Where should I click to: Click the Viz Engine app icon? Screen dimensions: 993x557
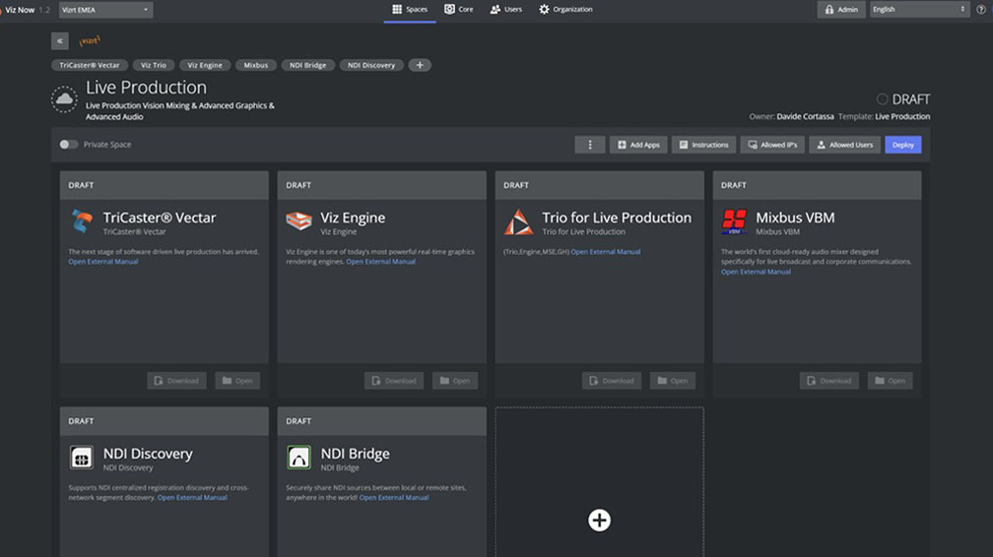point(298,221)
